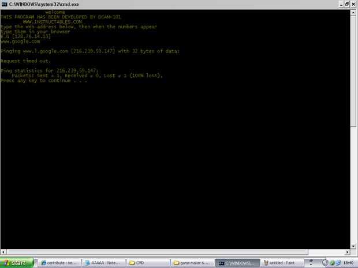
Task: Switch to the untitled - Paint window
Action: point(282,263)
